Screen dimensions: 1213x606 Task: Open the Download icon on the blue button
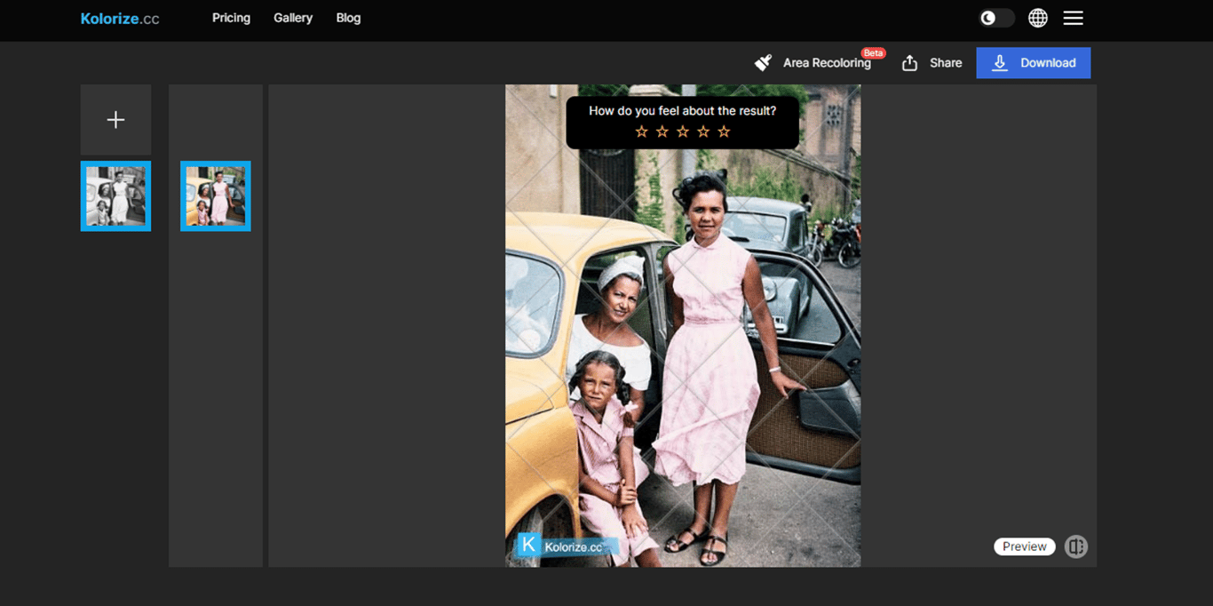pos(1001,63)
